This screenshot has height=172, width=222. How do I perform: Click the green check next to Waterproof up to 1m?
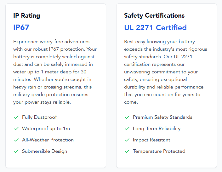point(16,129)
